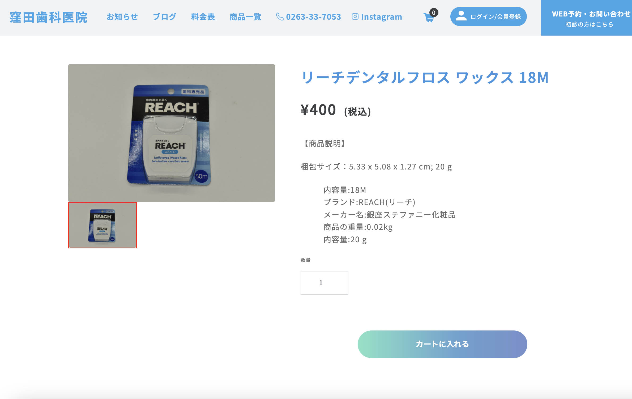Focus the 数量 quantity input field
The width and height of the screenshot is (632, 399).
[x=324, y=283]
